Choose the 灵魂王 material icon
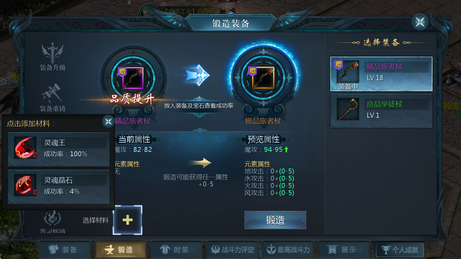461x259 pixels. [x=25, y=148]
